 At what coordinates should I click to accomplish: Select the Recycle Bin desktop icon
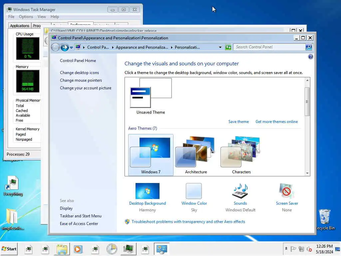coord(325,219)
